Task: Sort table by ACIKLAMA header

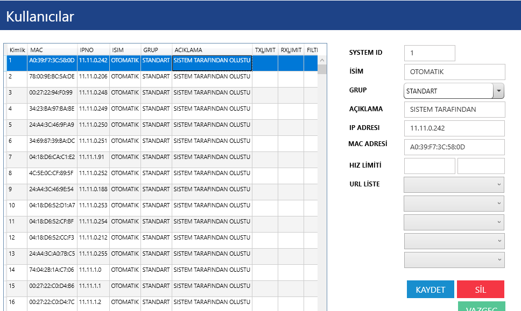Action: tap(212, 50)
